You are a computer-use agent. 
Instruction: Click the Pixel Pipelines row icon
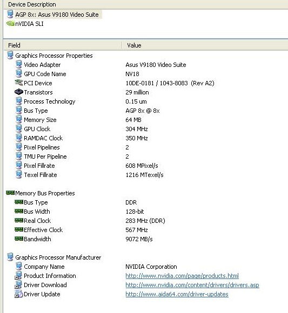click(x=19, y=147)
